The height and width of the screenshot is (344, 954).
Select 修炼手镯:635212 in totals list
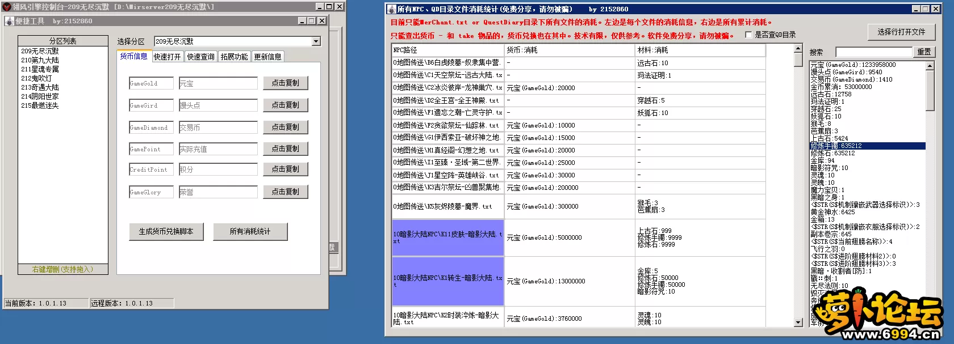click(868, 146)
